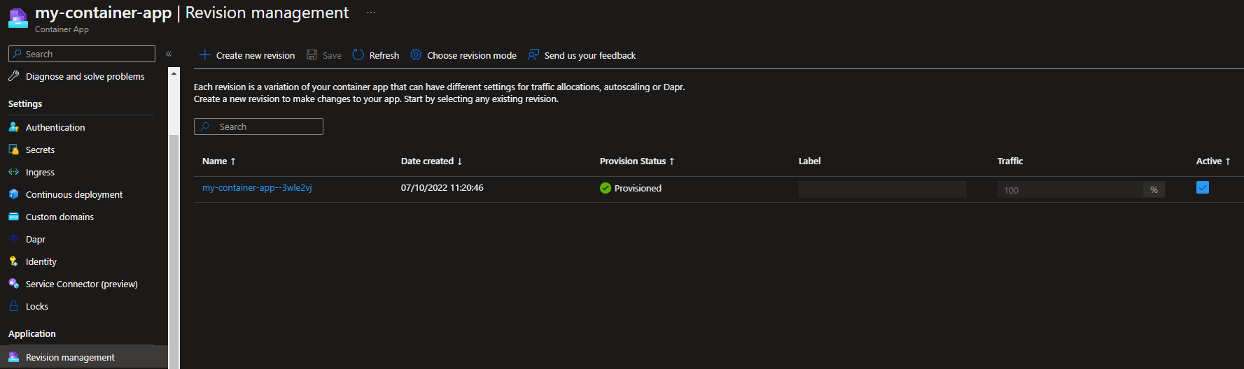This screenshot has height=369, width=1244.
Task: Click the Refresh icon in toolbar
Action: 358,55
